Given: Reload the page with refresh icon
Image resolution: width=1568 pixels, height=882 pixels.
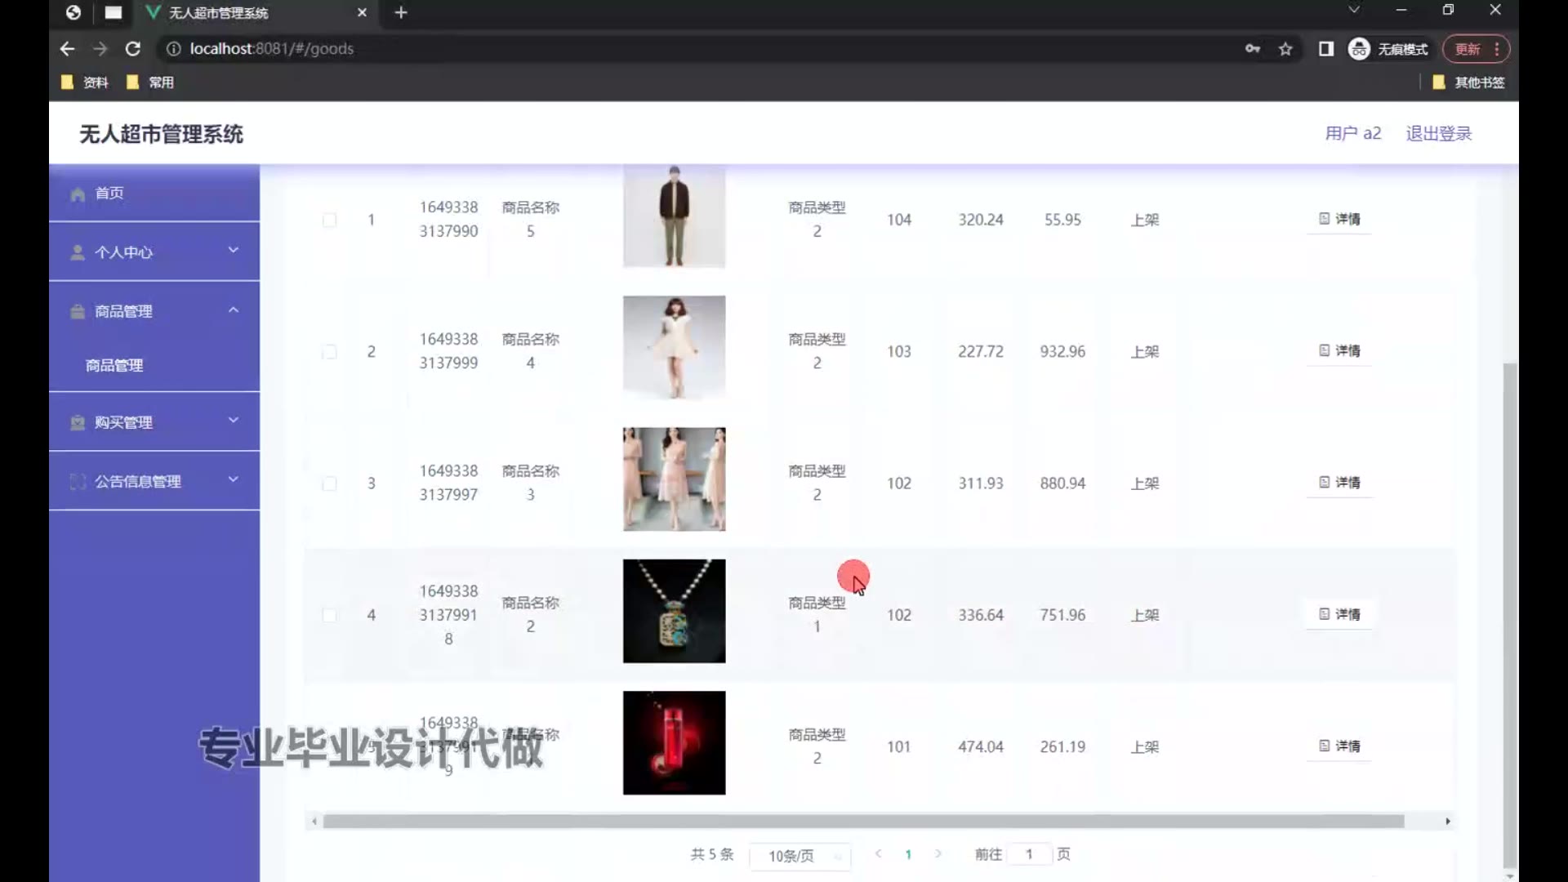Looking at the screenshot, I should coord(133,49).
